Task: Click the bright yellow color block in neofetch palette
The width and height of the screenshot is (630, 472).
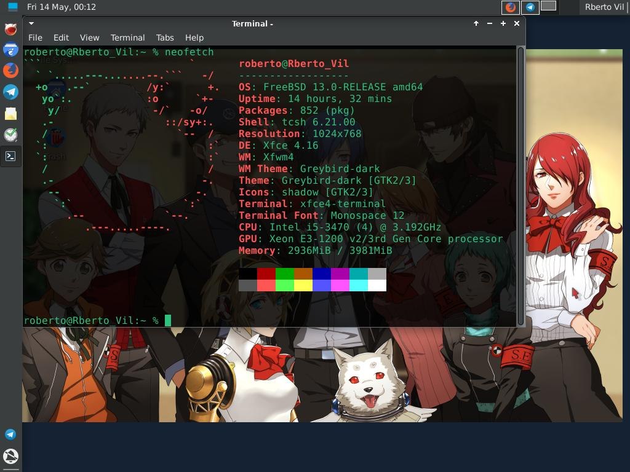Action: click(303, 285)
